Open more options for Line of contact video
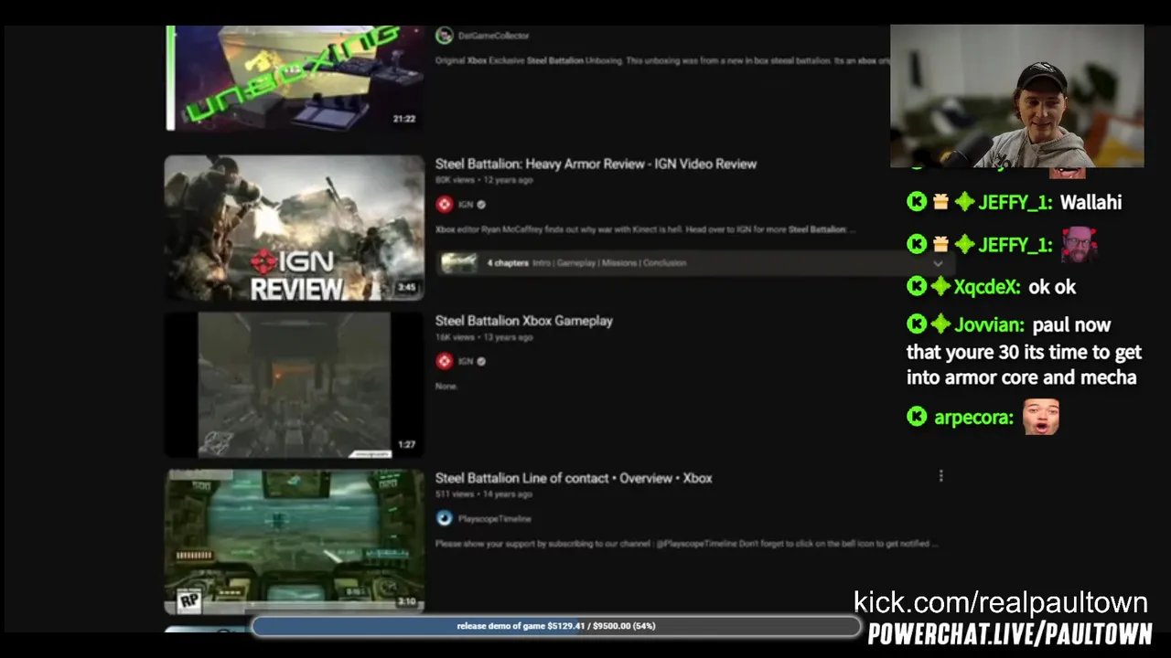This screenshot has width=1171, height=658. (940, 475)
